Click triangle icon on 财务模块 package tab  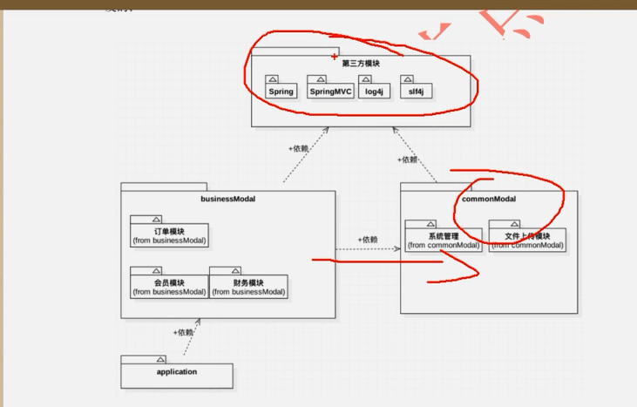click(x=236, y=270)
